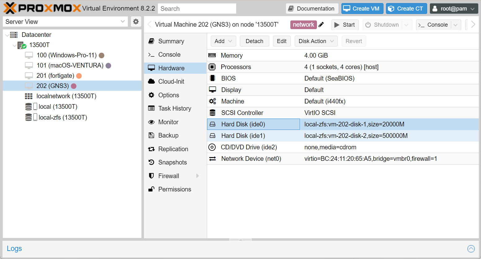The image size is (481, 259).
Task: Select VM 101 (macOS-VENTURA) in the tree
Action: tap(70, 65)
